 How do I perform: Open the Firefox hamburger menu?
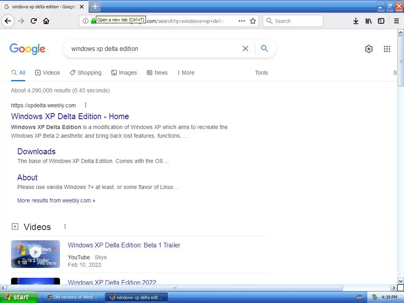[397, 21]
